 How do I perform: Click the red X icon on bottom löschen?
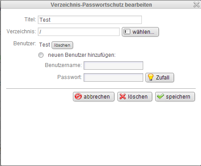(x=123, y=96)
